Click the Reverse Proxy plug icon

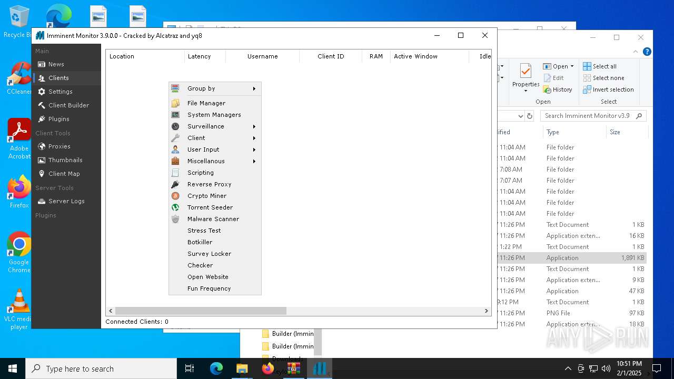(175, 184)
